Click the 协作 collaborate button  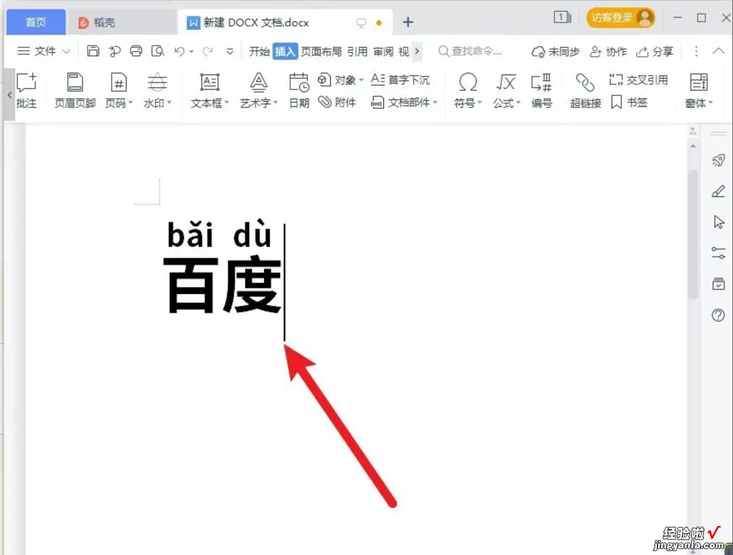click(608, 51)
